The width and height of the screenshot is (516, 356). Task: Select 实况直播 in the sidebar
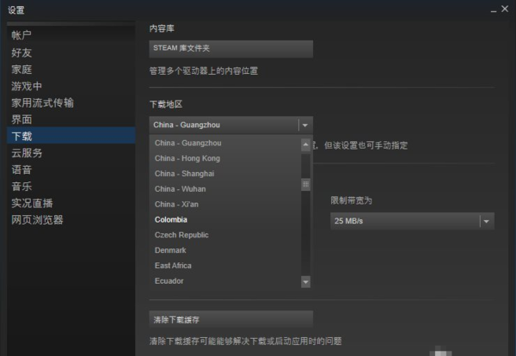pos(71,203)
